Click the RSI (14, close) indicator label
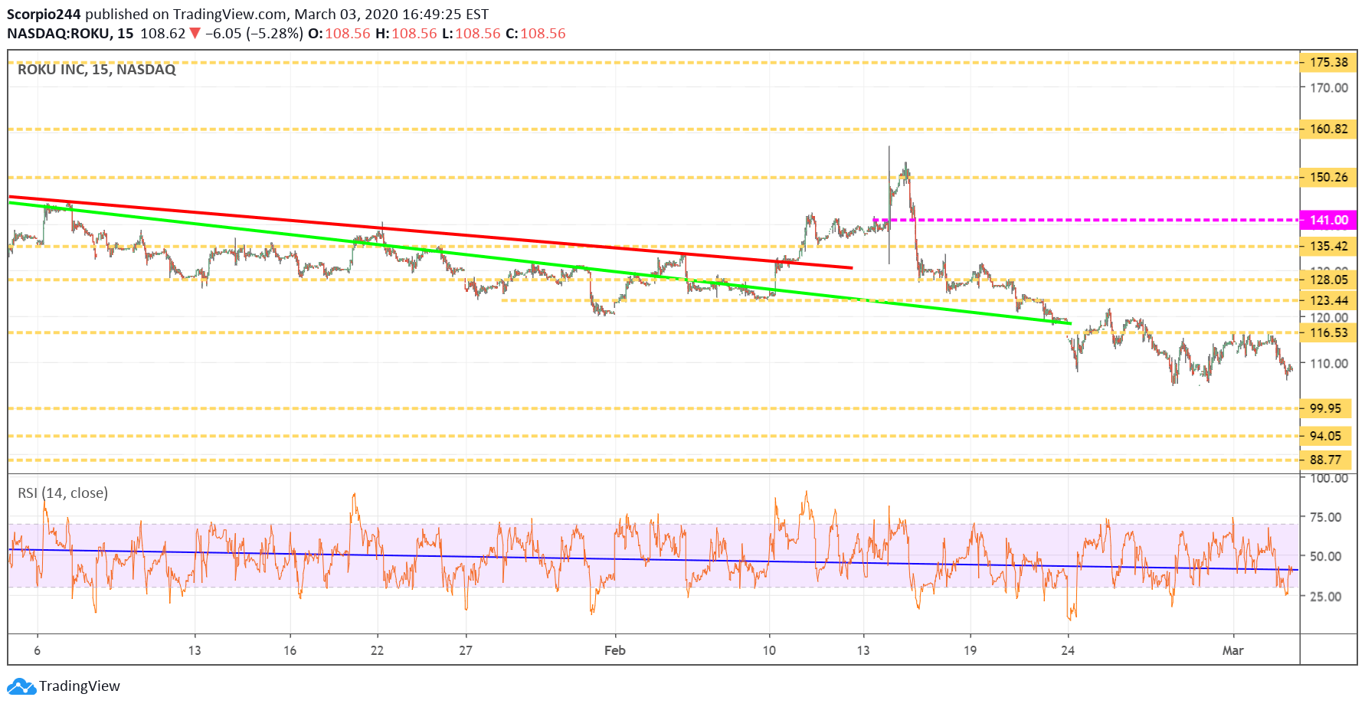The image size is (1365, 707). point(63,493)
